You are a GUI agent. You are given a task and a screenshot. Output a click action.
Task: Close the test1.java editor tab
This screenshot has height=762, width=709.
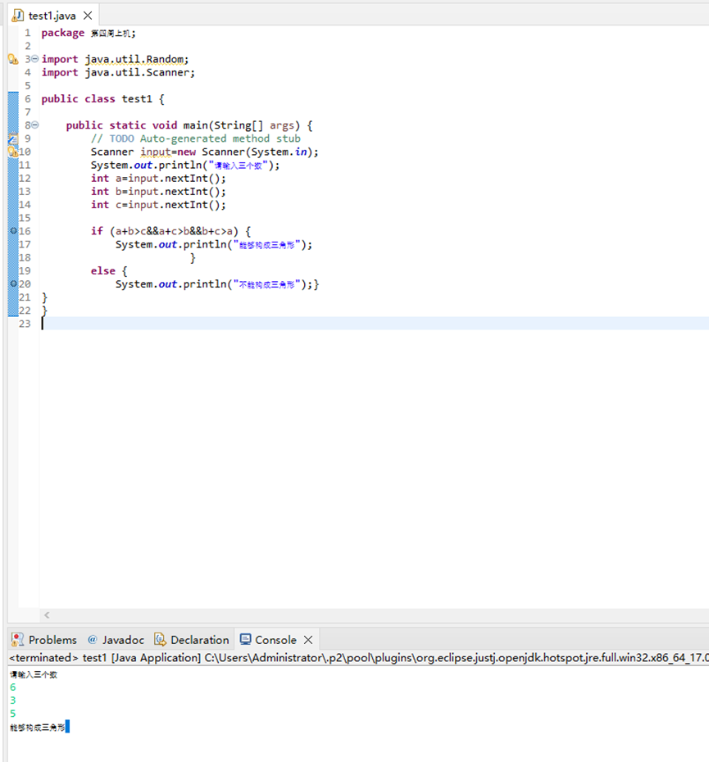(x=88, y=16)
